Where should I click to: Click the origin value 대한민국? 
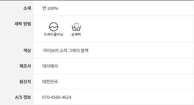pyautogui.click(x=50, y=82)
